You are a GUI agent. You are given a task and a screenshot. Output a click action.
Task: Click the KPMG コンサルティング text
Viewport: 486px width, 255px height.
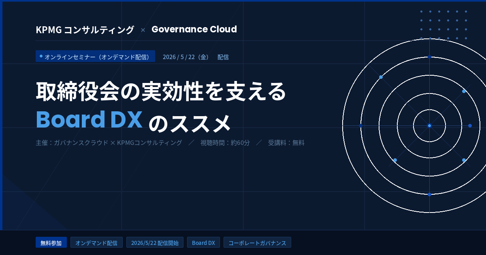tap(85, 30)
